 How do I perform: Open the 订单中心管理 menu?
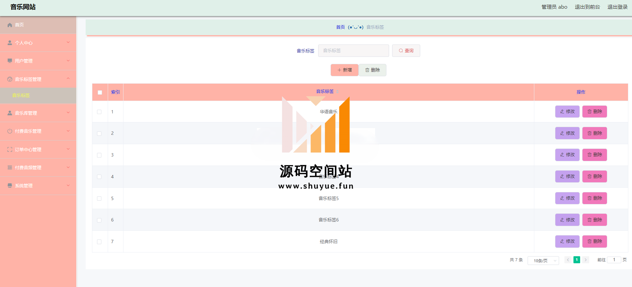click(38, 150)
